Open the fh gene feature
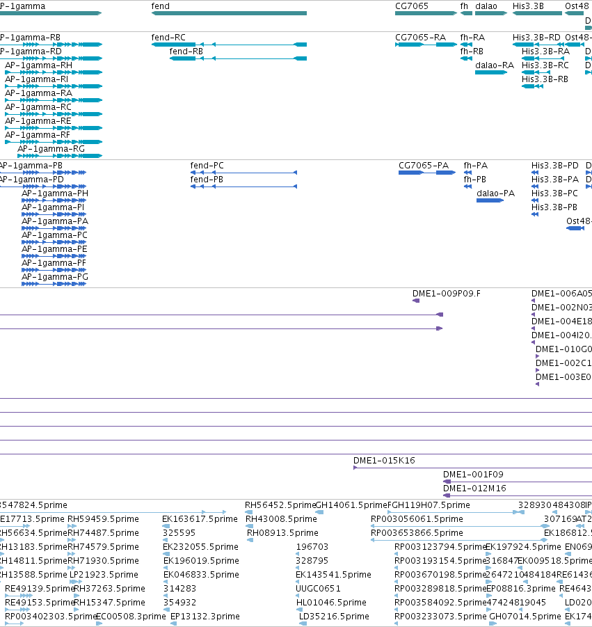The image size is (592, 627). pos(467,13)
